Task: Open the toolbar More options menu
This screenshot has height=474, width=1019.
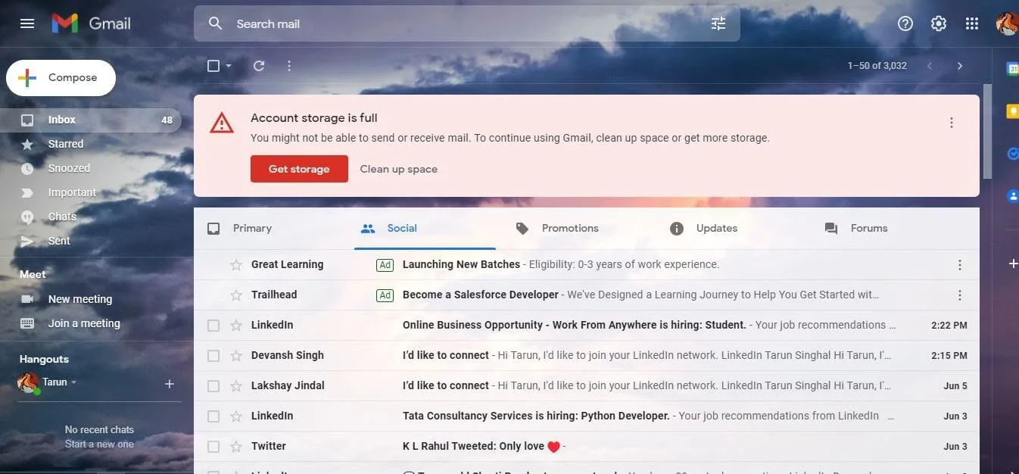Action: 288,66
